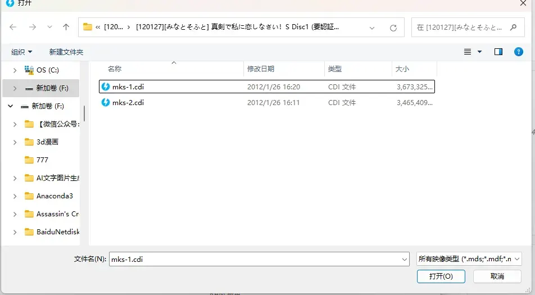Expand the Anaconda3 folder

[x=15, y=196]
